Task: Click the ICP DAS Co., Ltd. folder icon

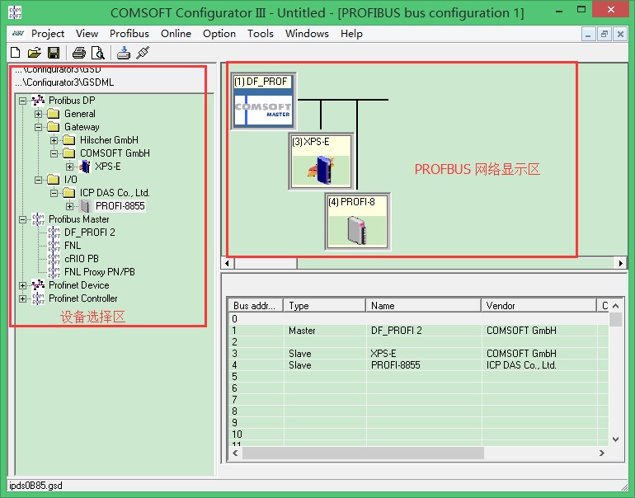Action: click(69, 193)
